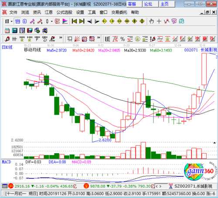The height and width of the screenshot is (198, 218).
Task: Click yellow diamond with four-way arrows
Action: (134, 21)
